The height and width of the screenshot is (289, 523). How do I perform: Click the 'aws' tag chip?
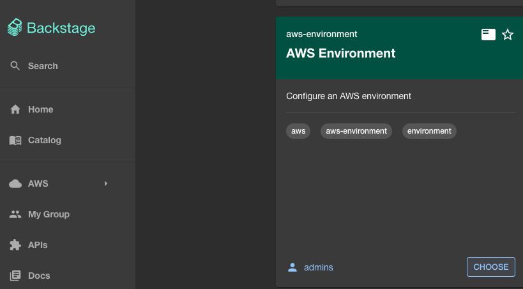(x=298, y=131)
